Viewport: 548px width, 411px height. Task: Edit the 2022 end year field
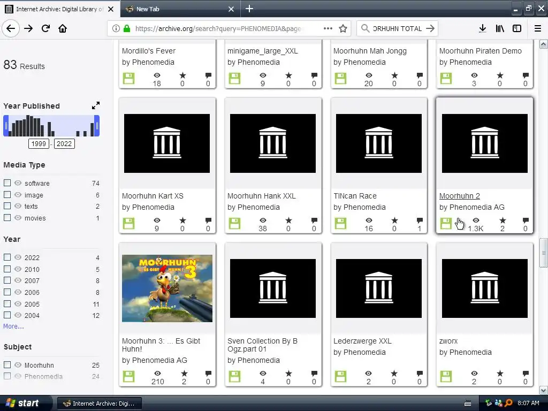click(x=64, y=143)
